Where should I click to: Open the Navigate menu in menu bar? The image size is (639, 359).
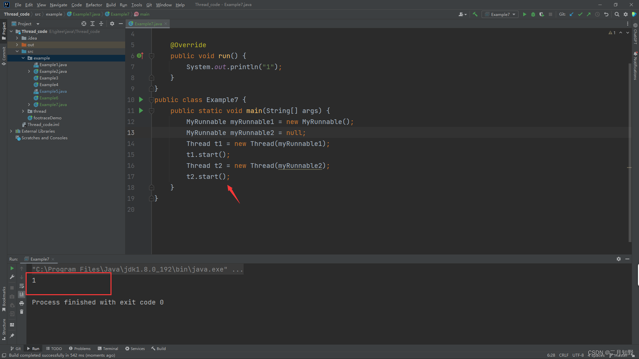point(58,4)
